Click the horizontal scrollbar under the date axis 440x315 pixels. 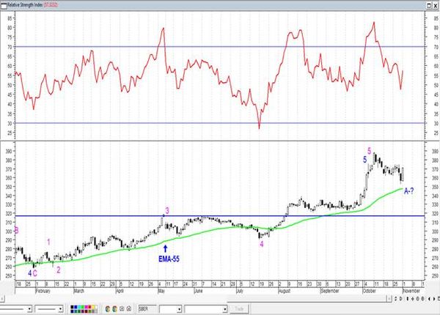pos(197,300)
